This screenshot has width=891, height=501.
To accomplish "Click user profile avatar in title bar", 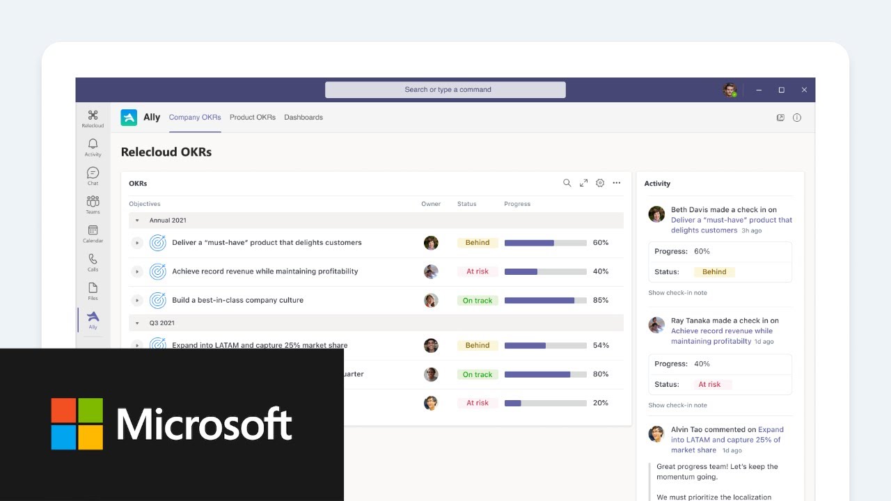I will click(730, 90).
